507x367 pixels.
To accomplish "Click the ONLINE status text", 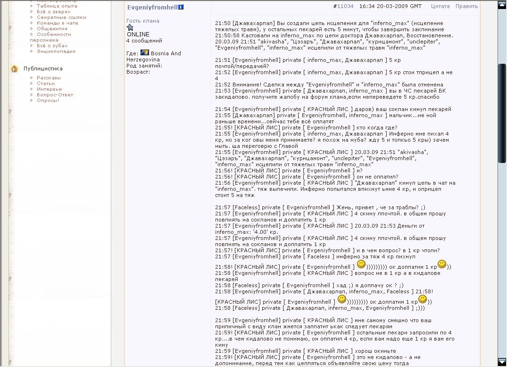I will 138,34.
